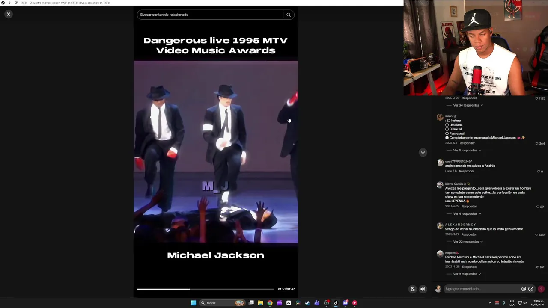This screenshot has height=308, width=548.
Task: Switch the ESP LAA keyboard language
Action: tap(512, 303)
